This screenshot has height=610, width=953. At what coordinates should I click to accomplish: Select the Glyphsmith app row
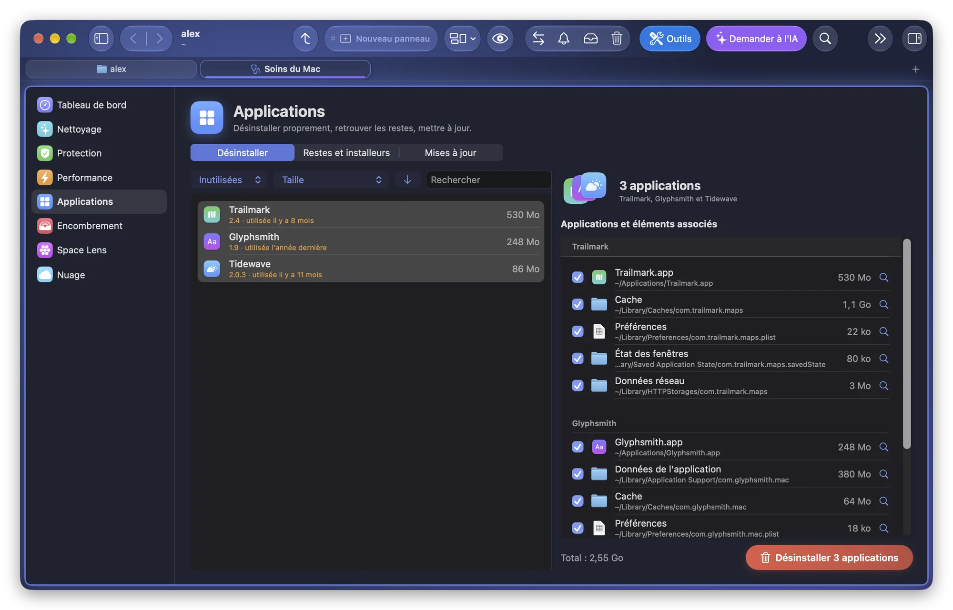tap(371, 241)
